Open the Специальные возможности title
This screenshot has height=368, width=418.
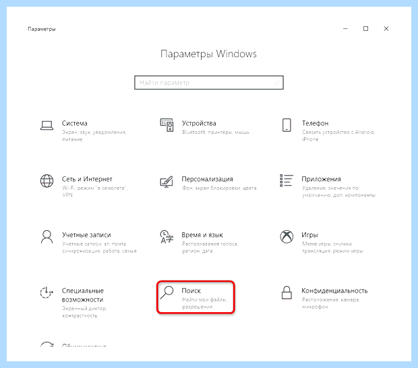(83, 295)
